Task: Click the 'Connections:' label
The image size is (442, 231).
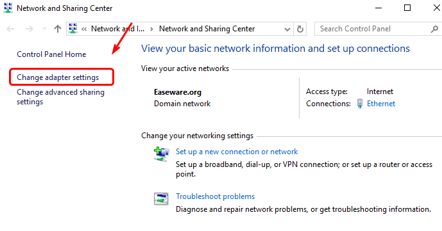Action: (x=328, y=104)
